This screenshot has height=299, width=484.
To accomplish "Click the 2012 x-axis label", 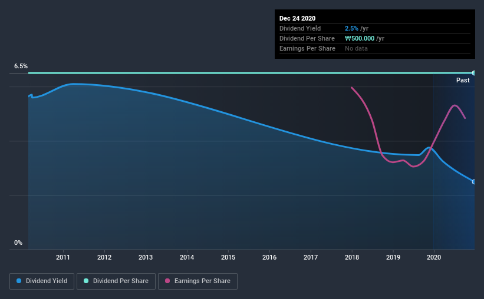I will (104, 257).
